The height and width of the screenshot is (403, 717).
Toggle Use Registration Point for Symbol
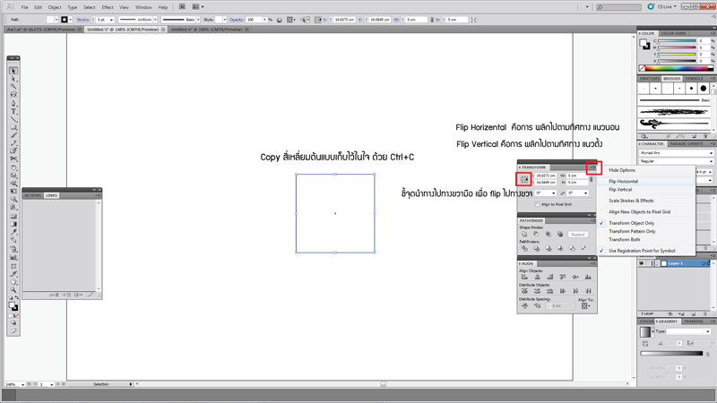[x=642, y=251]
